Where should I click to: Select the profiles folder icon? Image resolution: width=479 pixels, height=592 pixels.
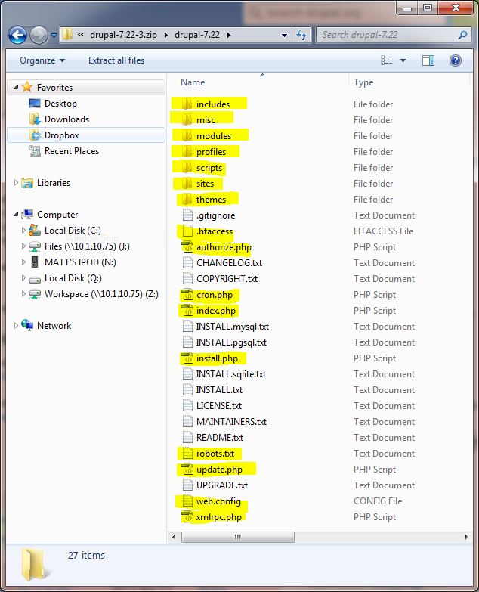[x=187, y=151]
